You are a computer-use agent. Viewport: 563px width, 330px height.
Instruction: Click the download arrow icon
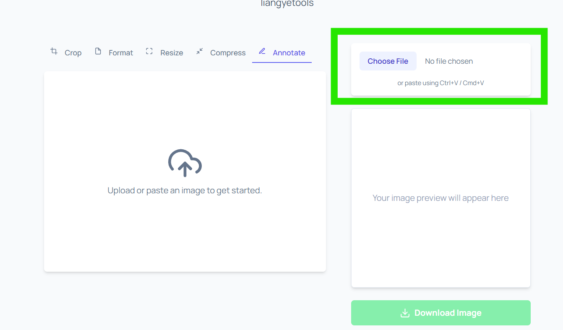point(405,312)
